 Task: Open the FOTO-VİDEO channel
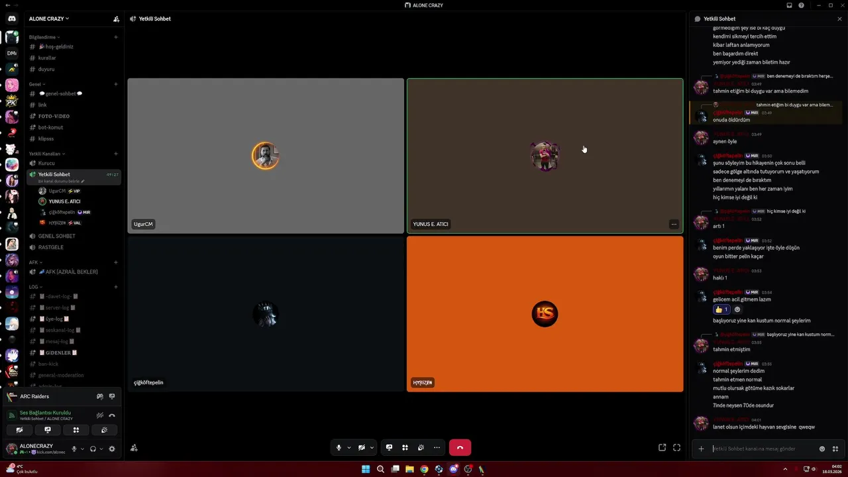[74, 116]
